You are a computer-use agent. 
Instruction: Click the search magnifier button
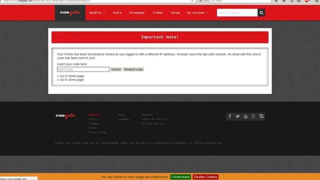coord(261,12)
